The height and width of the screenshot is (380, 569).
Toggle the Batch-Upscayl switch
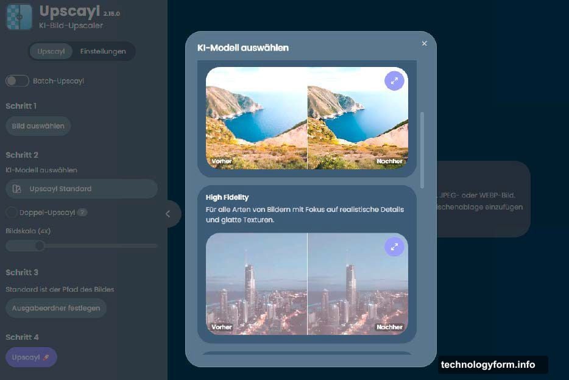coord(17,81)
